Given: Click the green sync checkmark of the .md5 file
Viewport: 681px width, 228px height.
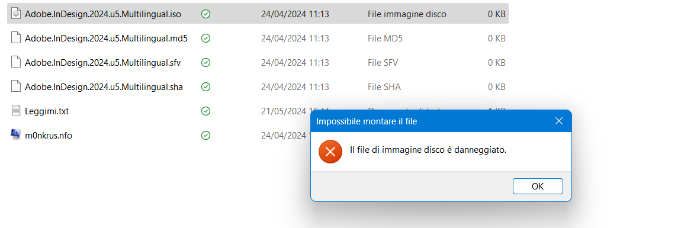Looking at the screenshot, I should click(x=206, y=38).
